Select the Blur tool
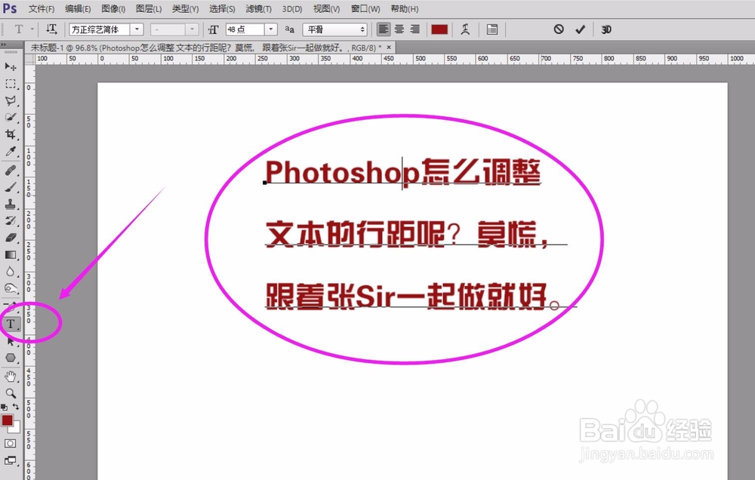 11,272
